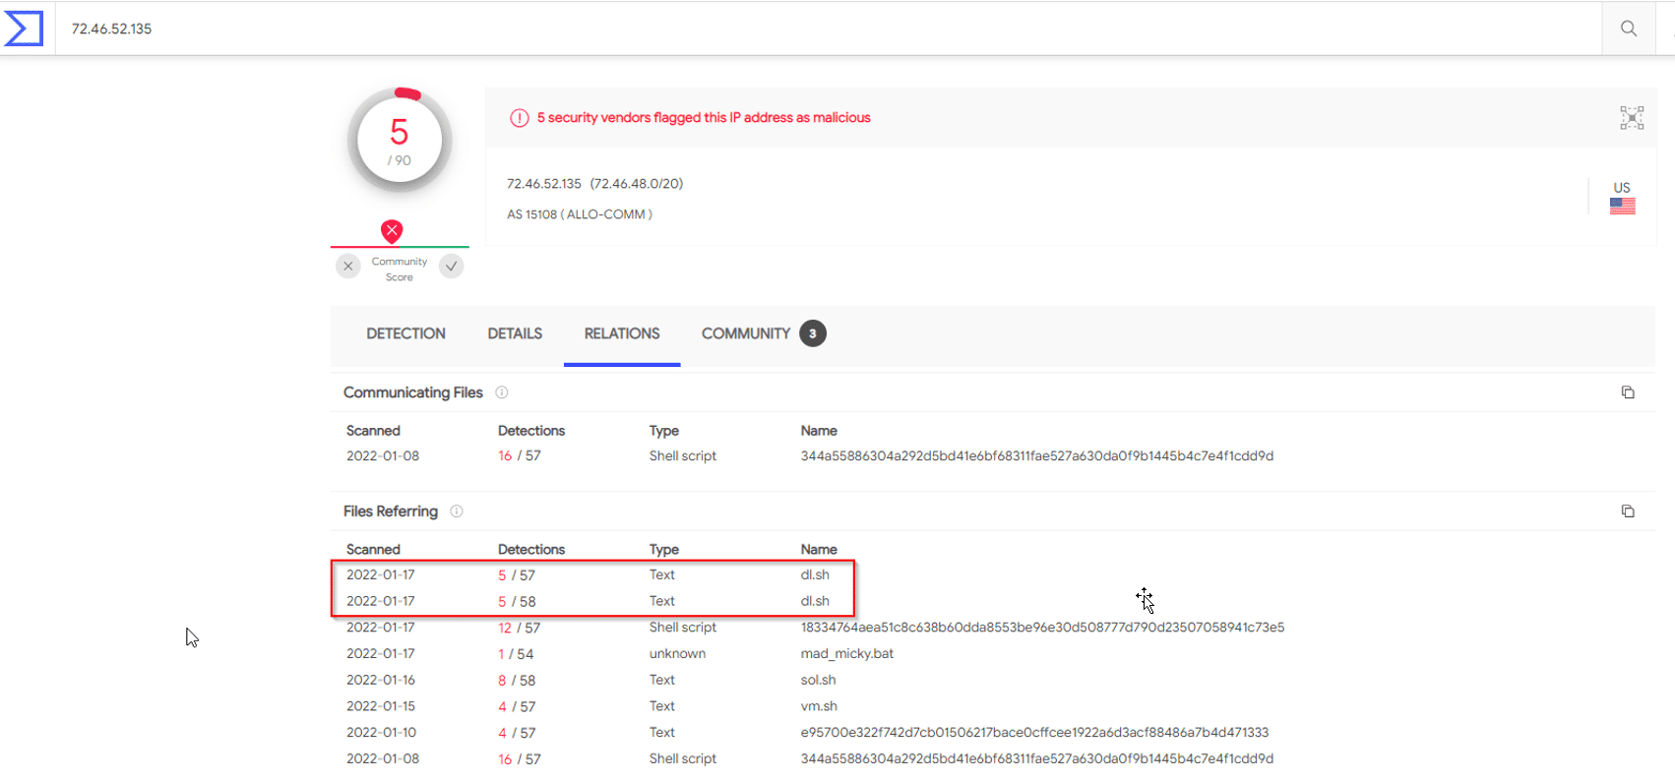The height and width of the screenshot is (782, 1675).
Task: Open the COMMUNITY tab
Action: pyautogui.click(x=746, y=334)
